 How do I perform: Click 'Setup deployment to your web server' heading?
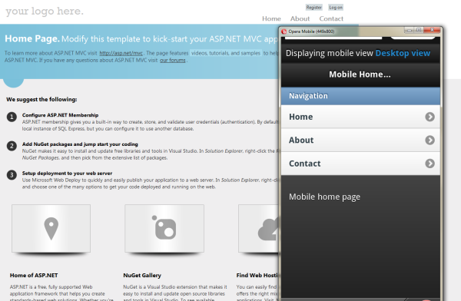(67, 173)
